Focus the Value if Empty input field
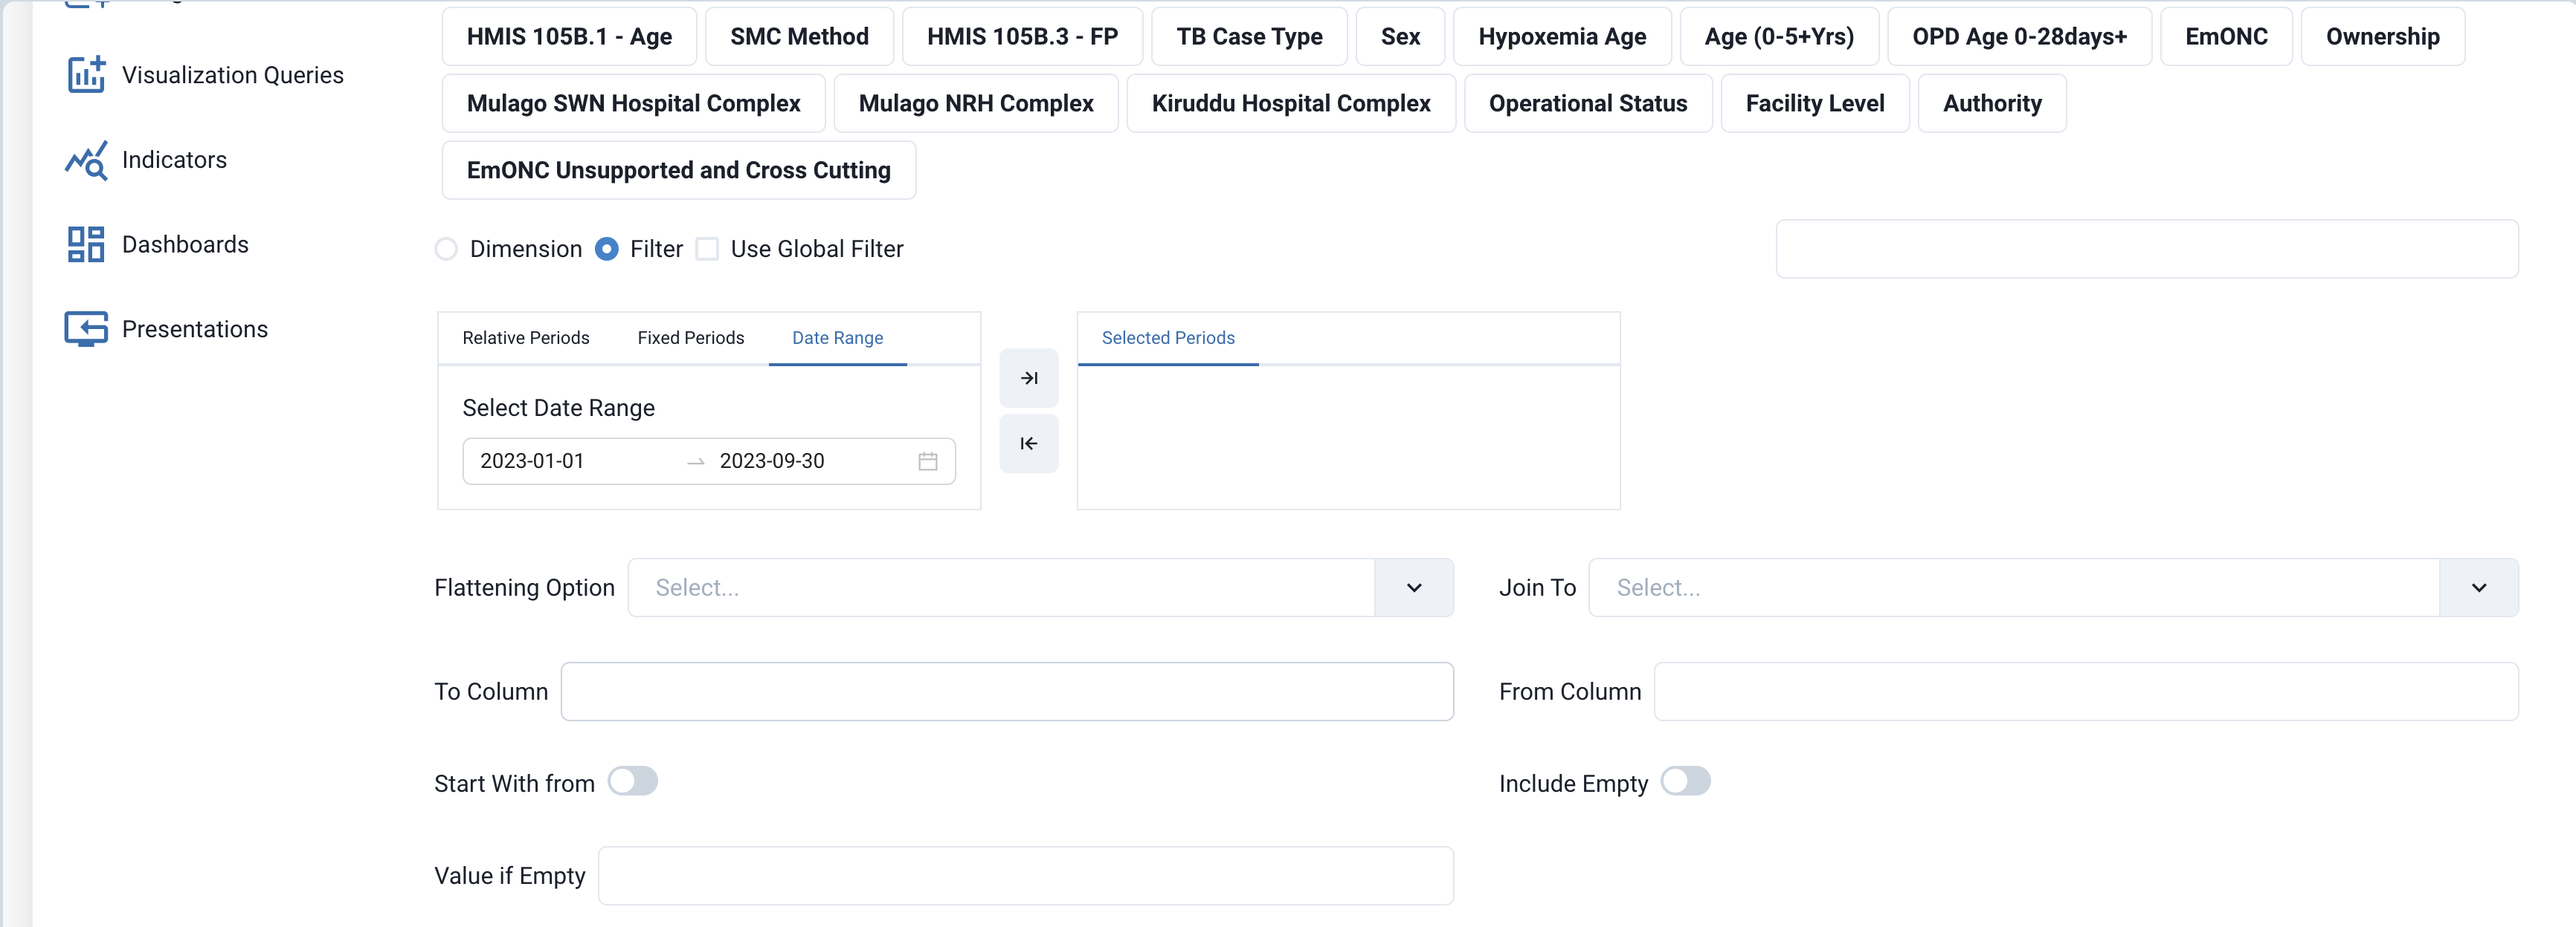This screenshot has width=2576, height=927. [x=1026, y=876]
